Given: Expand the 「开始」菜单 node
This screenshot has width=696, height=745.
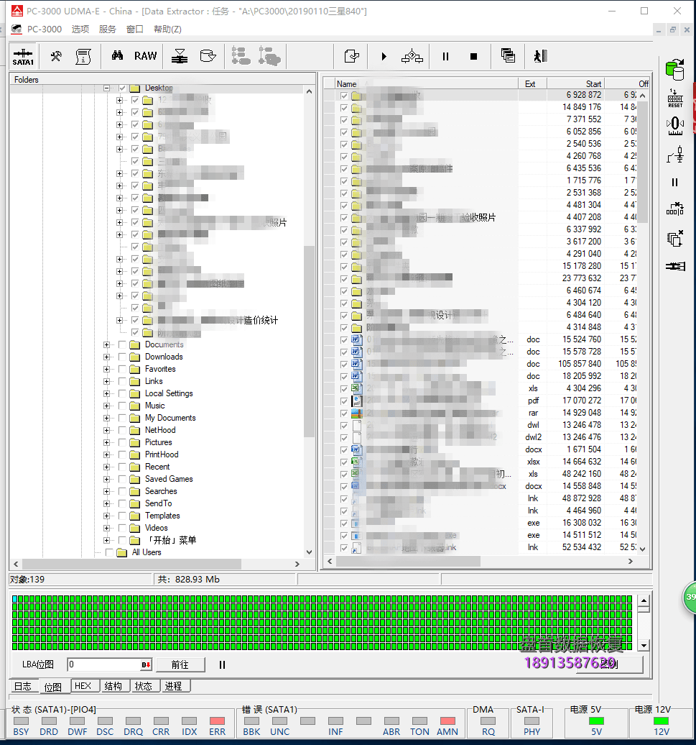Looking at the screenshot, I should [107, 540].
